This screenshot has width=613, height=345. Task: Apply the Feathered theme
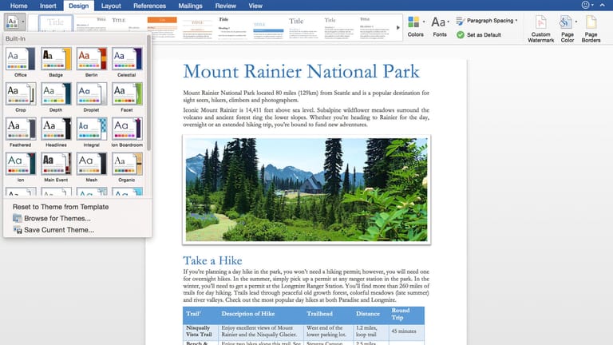tap(20, 133)
